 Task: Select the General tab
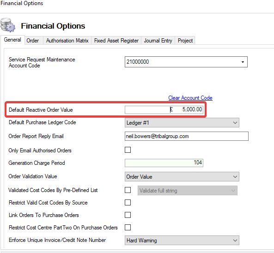coord(12,40)
